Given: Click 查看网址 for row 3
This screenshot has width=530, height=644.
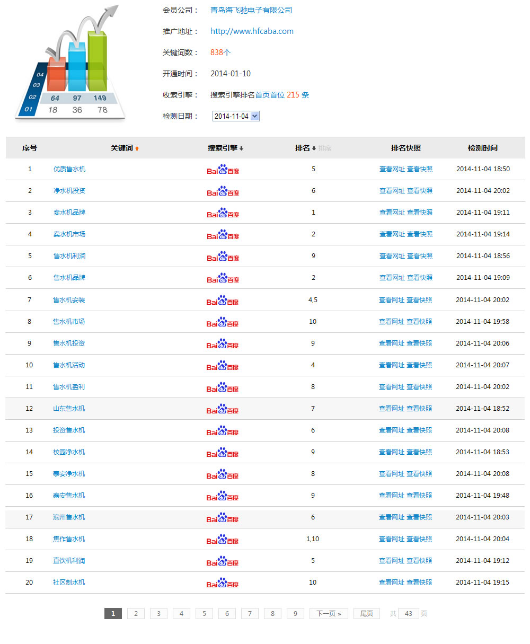Looking at the screenshot, I should [x=392, y=213].
